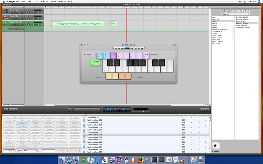The image size is (263, 164).
Task: Mute the Grand Piano track
Action: click(14, 13)
